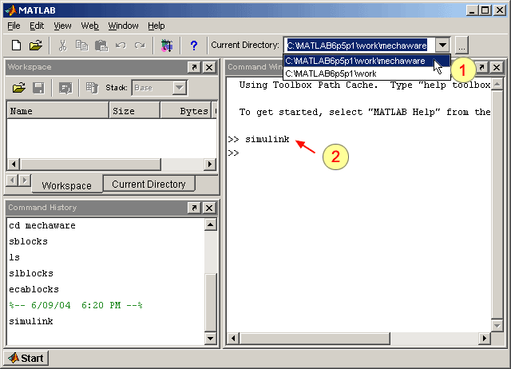Click Workspace horizontal scrollbar right arrow
The height and width of the screenshot is (369, 511).
pyautogui.click(x=210, y=165)
